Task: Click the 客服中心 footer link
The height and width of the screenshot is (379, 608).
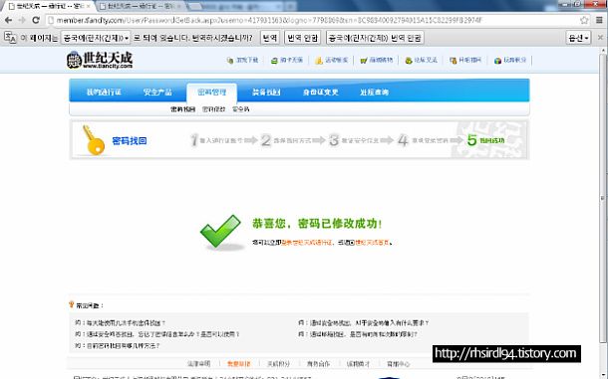Action: [x=399, y=364]
